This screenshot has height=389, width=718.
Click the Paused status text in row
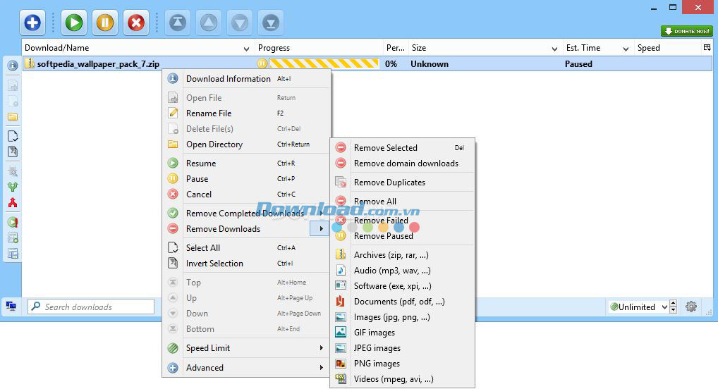pos(578,64)
